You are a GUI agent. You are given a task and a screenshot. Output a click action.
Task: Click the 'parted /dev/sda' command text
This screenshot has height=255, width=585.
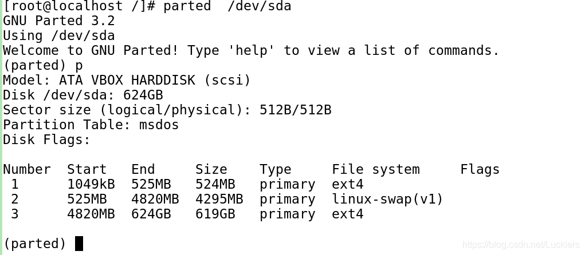(227, 6)
